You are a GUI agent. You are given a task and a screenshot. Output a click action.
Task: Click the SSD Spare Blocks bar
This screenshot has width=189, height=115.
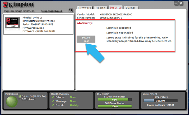115,106
